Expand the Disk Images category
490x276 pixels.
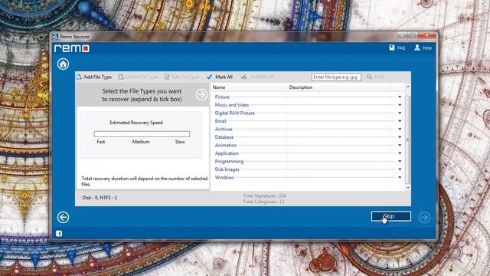400,169
